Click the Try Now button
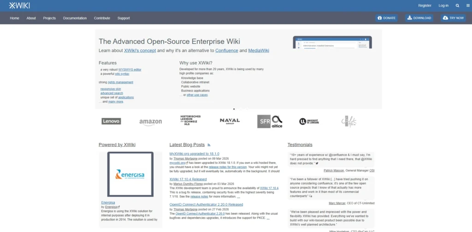Image resolution: width=472 pixels, height=232 pixels. pyautogui.click(x=454, y=18)
